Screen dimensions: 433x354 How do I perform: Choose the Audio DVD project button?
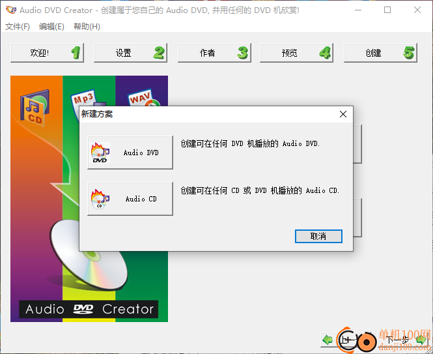pyautogui.click(x=130, y=153)
